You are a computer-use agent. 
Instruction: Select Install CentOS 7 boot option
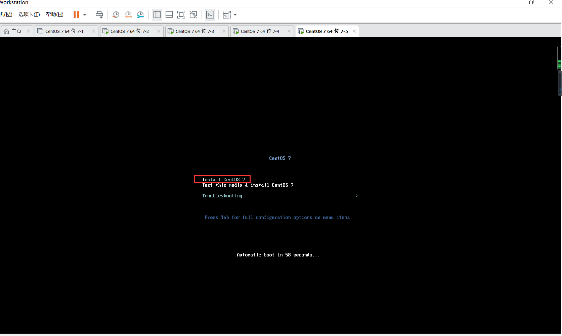coord(224,180)
